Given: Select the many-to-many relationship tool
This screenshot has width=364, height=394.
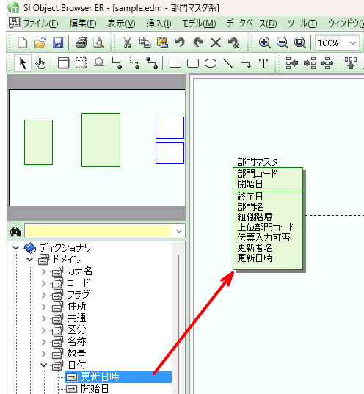Looking at the screenshot, I should coord(153,63).
